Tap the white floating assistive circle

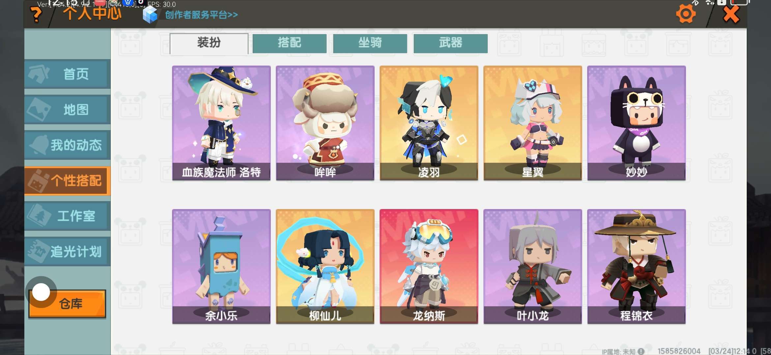[41, 292]
